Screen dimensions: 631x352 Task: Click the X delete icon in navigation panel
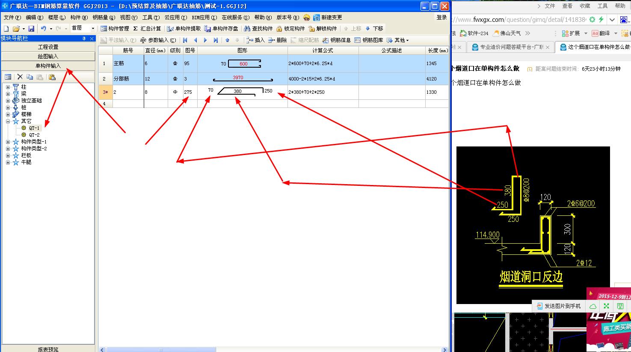(x=20, y=77)
